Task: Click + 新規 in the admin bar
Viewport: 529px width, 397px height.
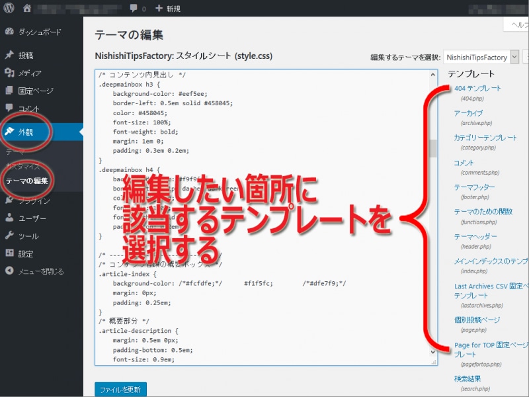Action: (167, 9)
